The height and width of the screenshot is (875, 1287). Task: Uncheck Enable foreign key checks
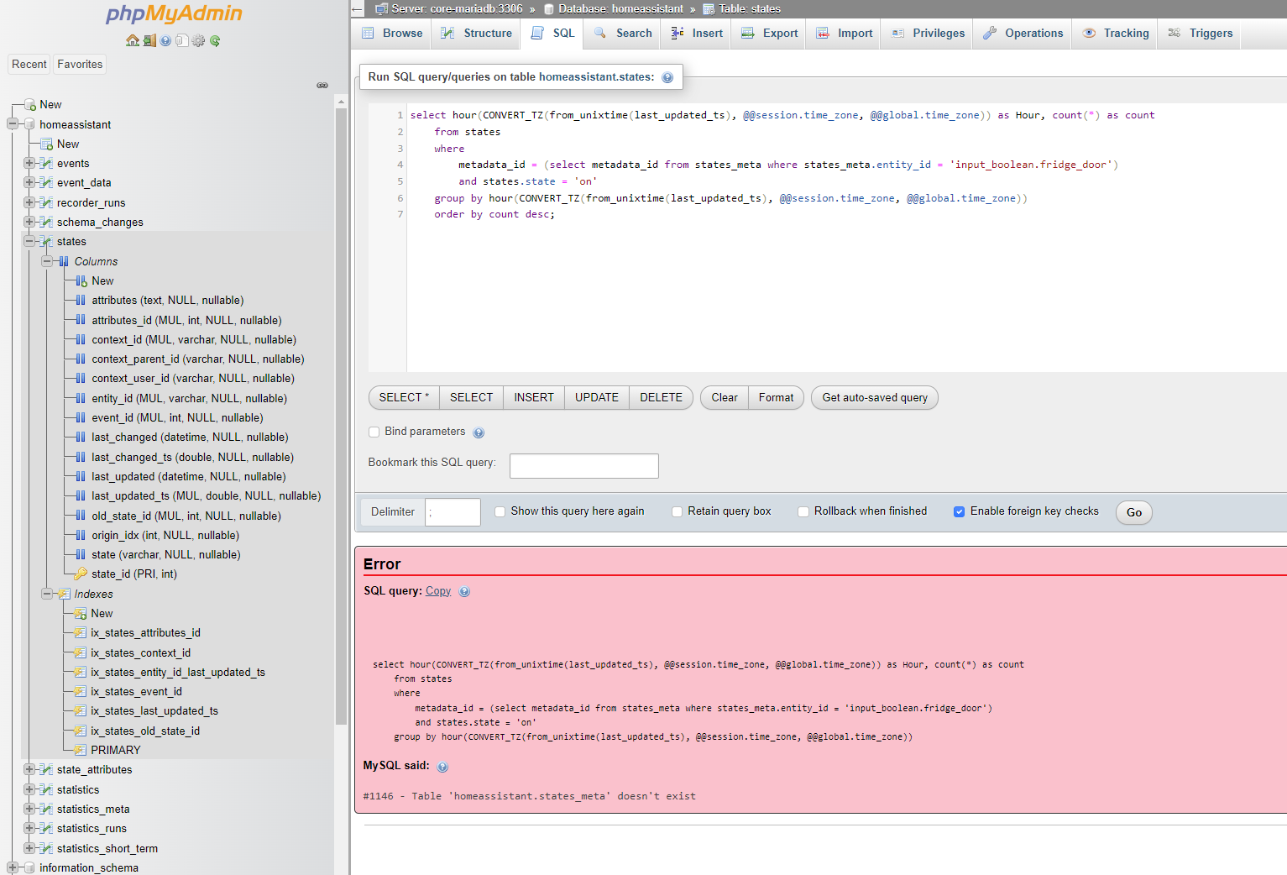[x=959, y=511]
